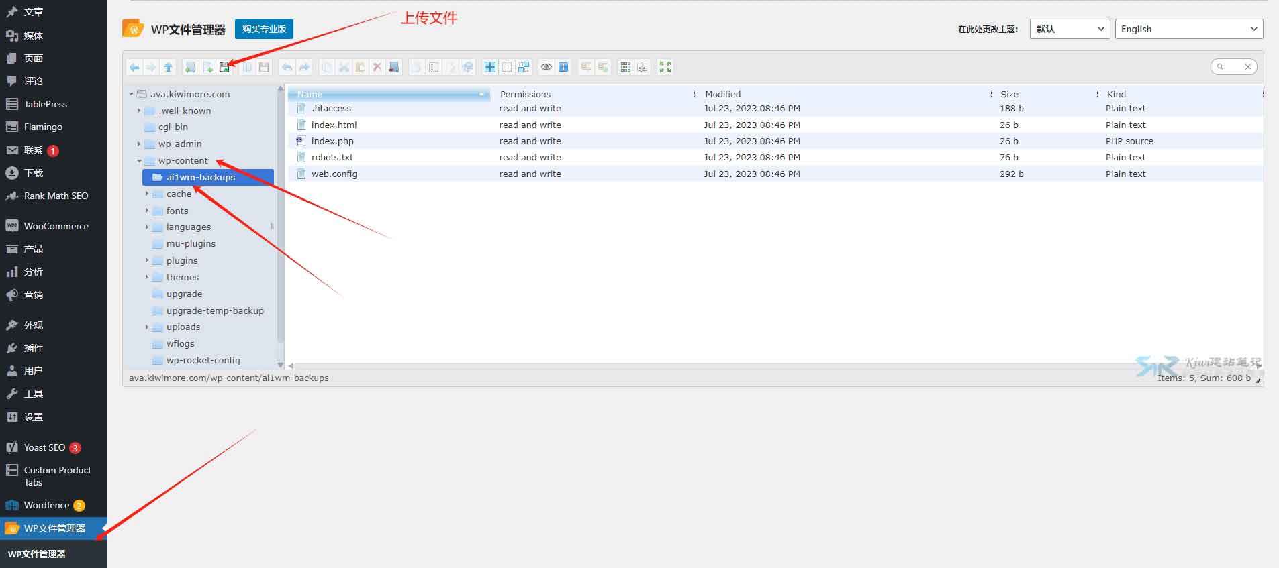
Task: Go up to the parent folder
Action: click(168, 67)
